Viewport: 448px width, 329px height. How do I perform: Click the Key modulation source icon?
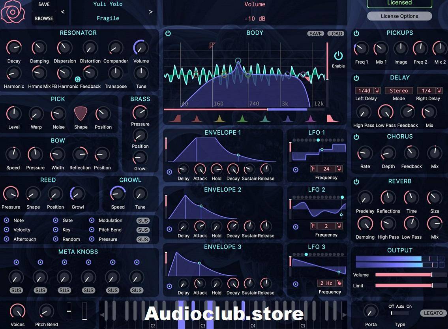pos(56,229)
